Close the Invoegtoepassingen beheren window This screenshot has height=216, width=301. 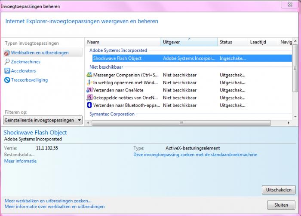(290, 5)
